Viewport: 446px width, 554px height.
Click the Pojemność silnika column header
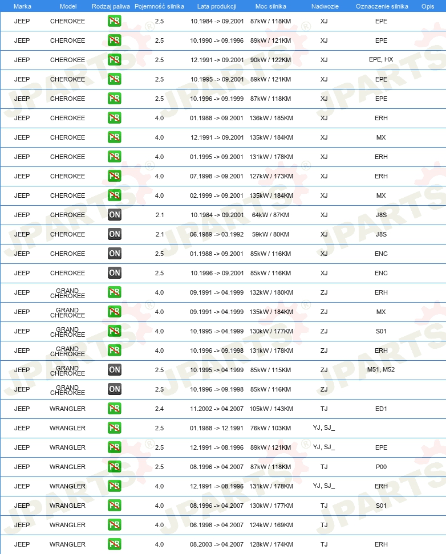tap(159, 6)
